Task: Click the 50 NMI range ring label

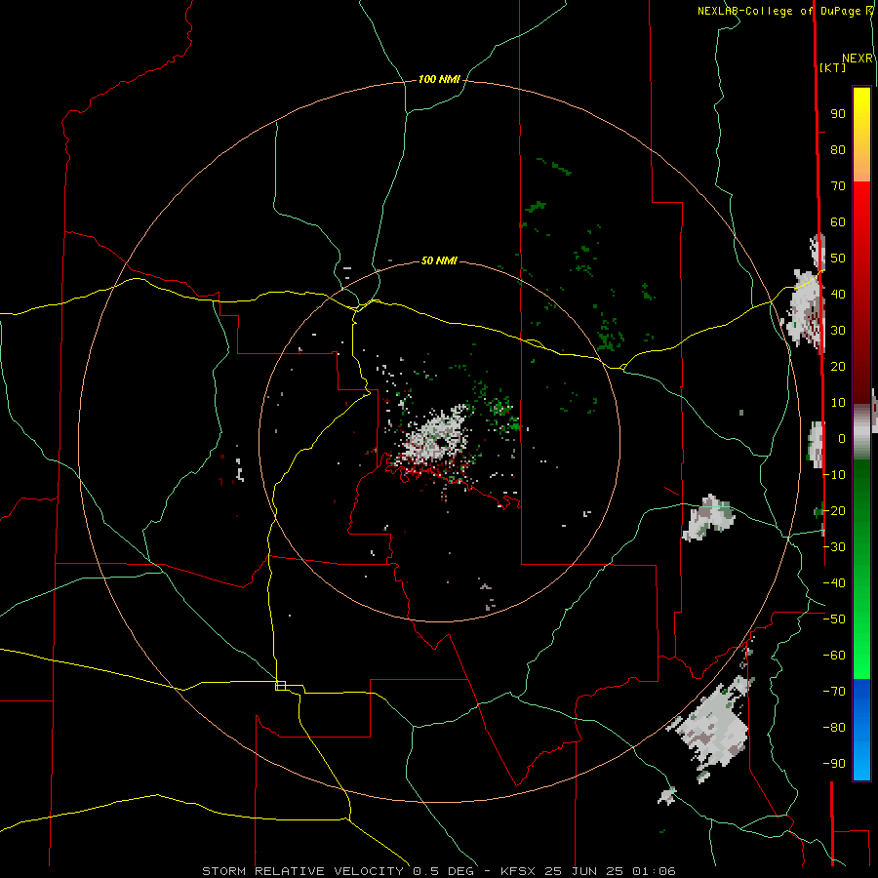Action: coord(439,260)
